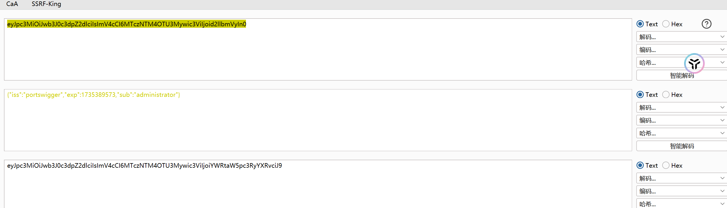Viewport: 727px width, 208px height.
Task: Open the 编码 dropdown in the first panel
Action: point(681,50)
